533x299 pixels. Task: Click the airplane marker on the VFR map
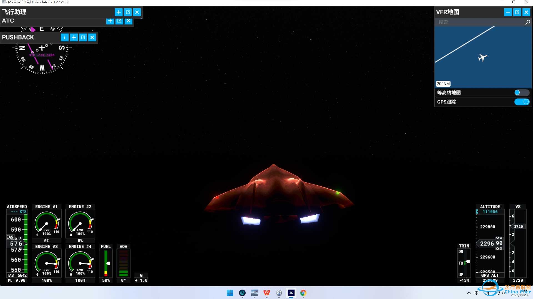482,58
